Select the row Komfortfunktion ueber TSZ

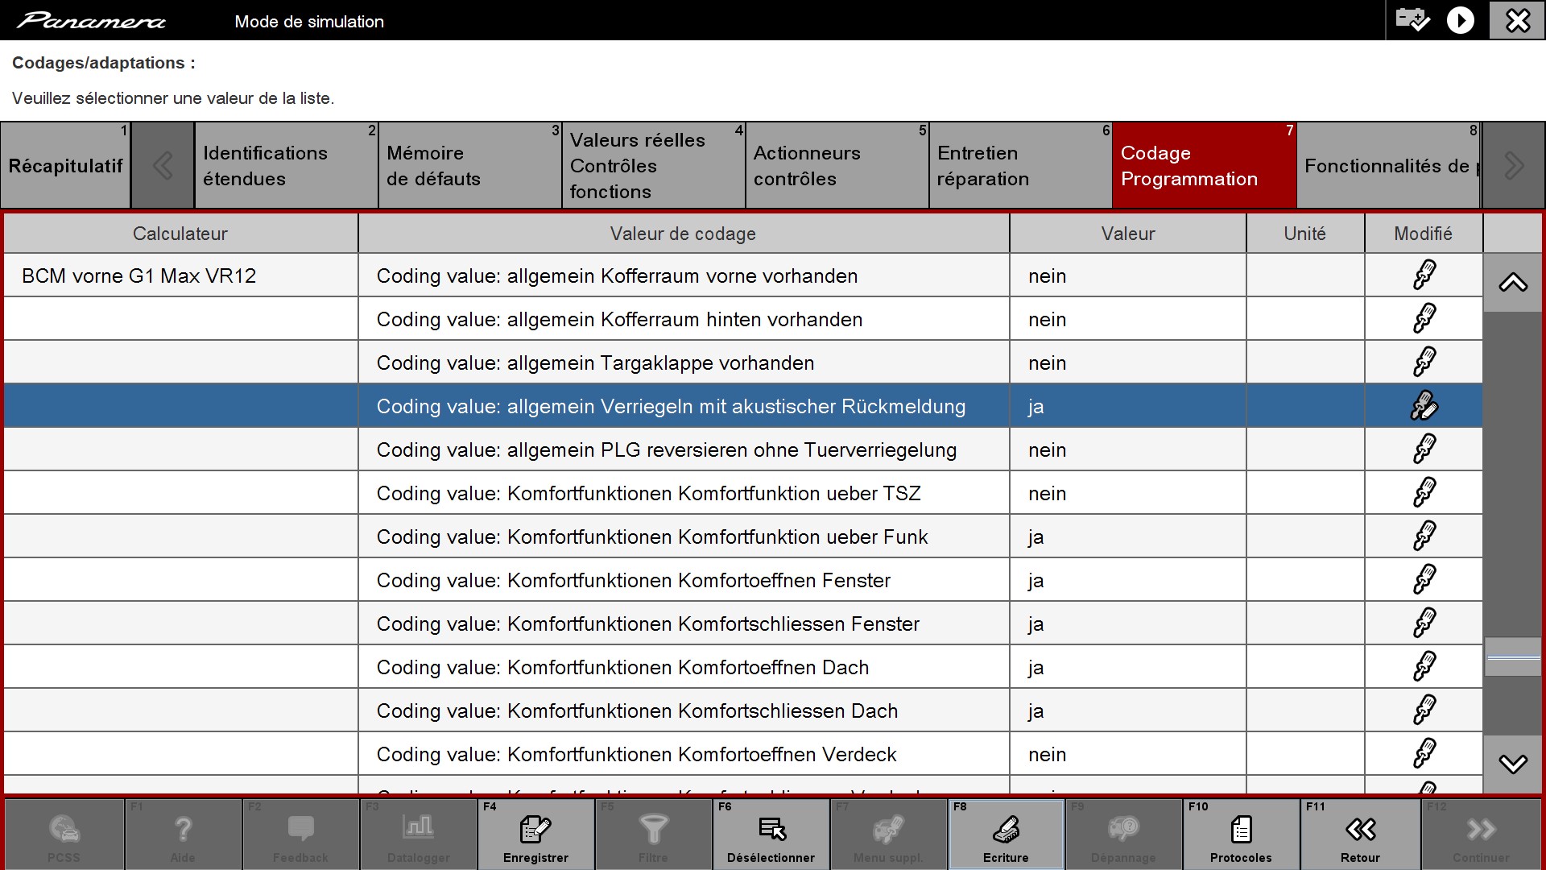743,493
